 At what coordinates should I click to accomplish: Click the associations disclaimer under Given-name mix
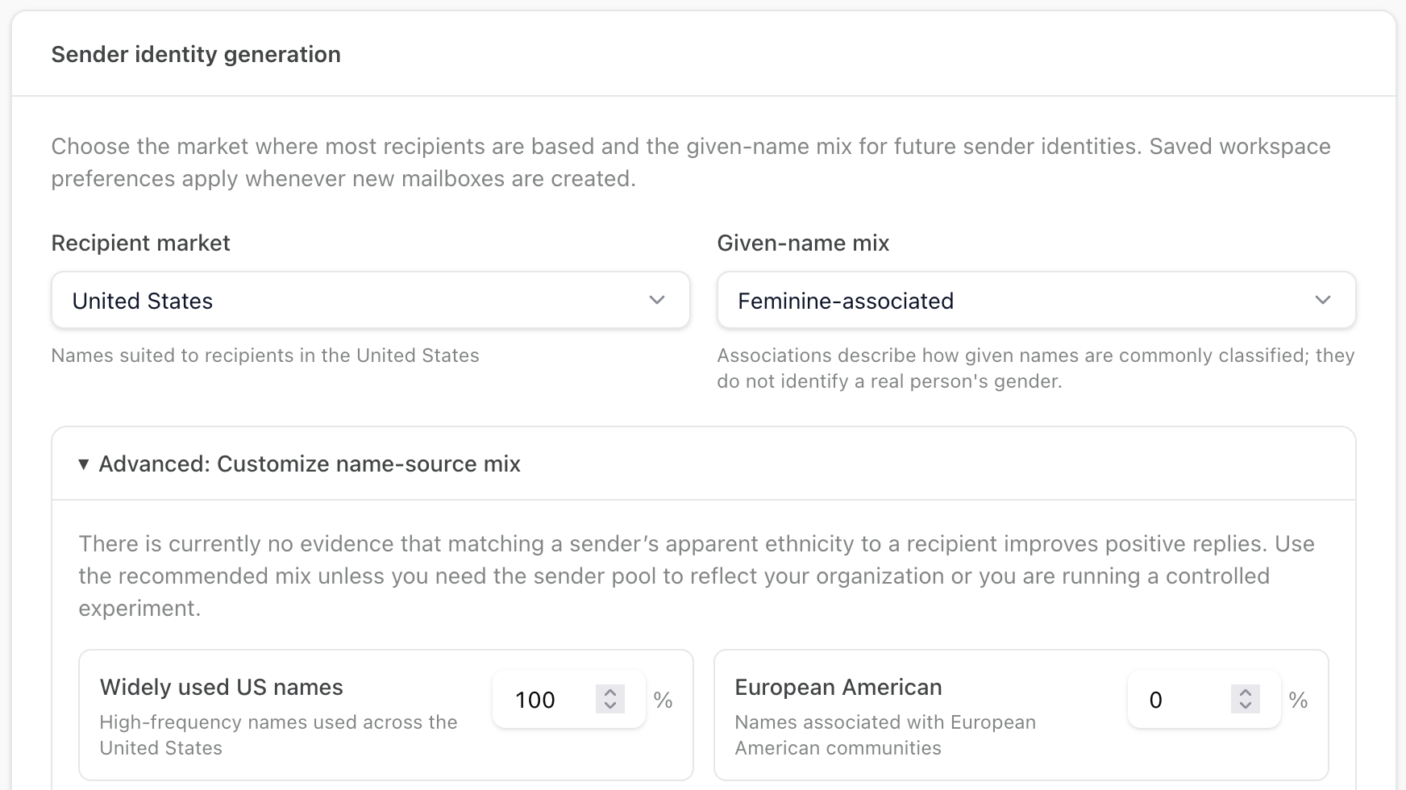coord(1036,368)
